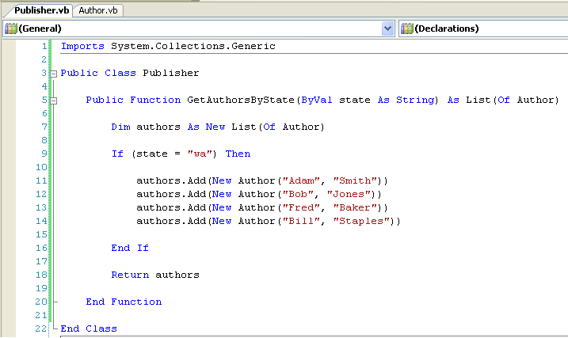Click the End Function statement
This screenshot has height=338, width=568.
click(x=124, y=302)
